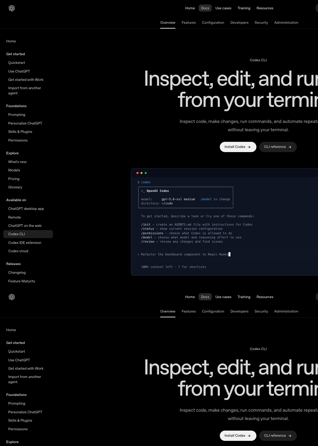Screen dimensions: 318x446
Task: Click the 'Available on' sidebar section heading
Action: coord(16,200)
